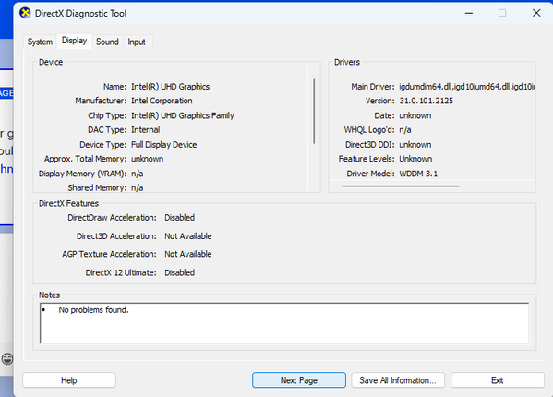Select the Intel(R) UHD Graphics name text
Viewport: 553px width, 397px height.
click(171, 87)
